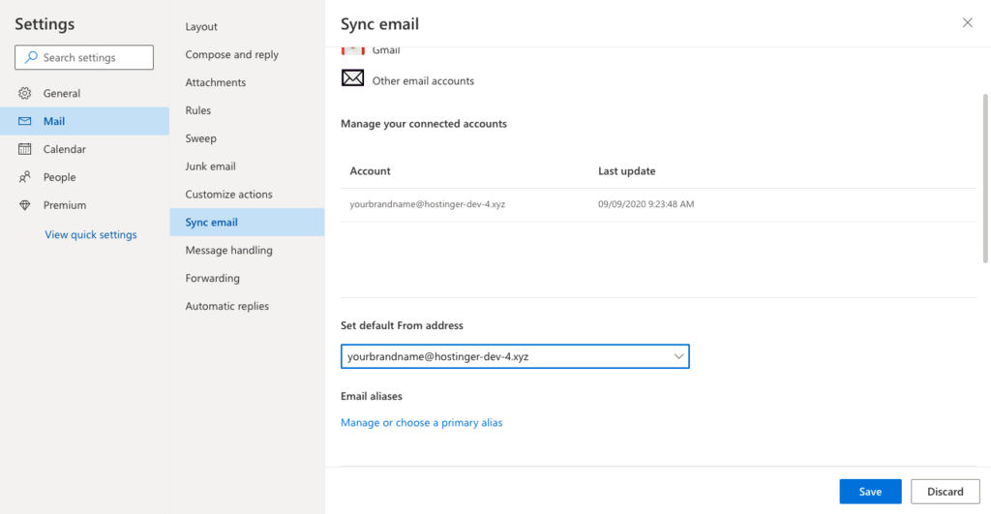Click View quick settings link
991x514 pixels.
[x=90, y=234]
